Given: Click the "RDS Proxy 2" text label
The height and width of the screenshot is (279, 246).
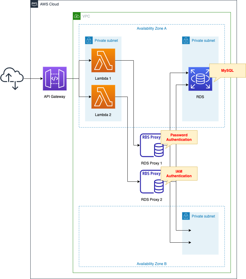Looking at the screenshot, I should pyautogui.click(x=152, y=200).
